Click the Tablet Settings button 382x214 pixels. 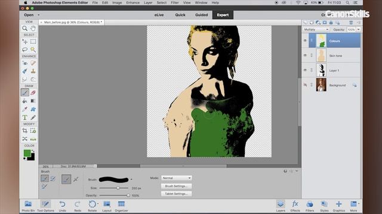click(177, 194)
